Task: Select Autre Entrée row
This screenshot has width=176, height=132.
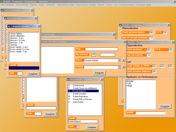Action: (84, 102)
